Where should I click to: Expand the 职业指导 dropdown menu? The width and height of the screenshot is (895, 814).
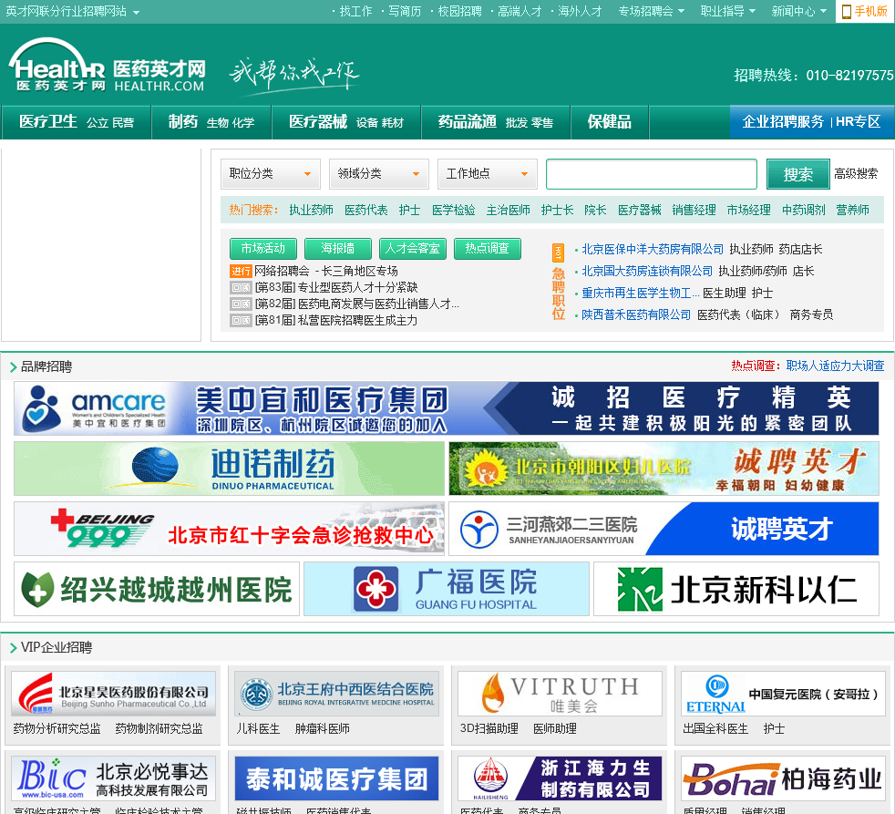point(728,12)
